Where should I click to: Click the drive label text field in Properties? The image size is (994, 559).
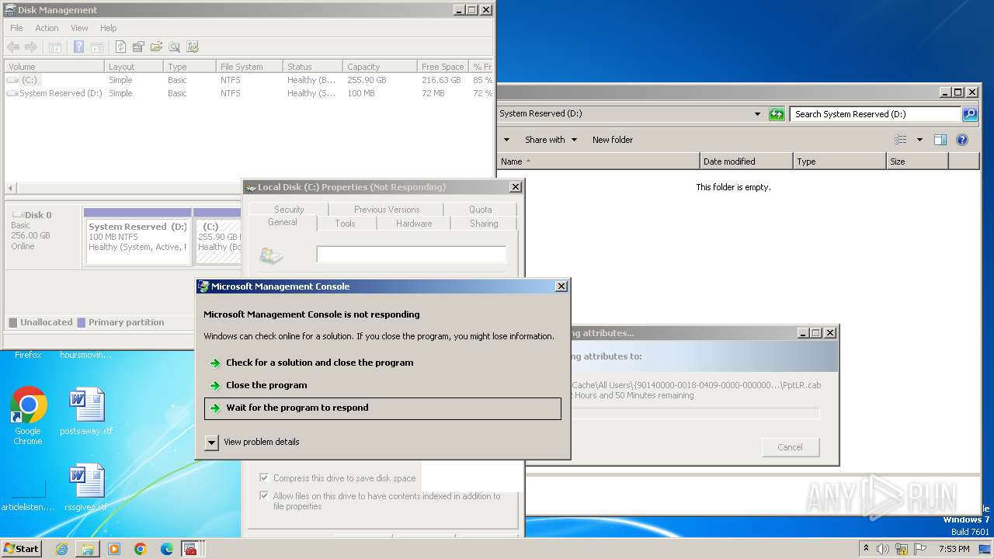pyautogui.click(x=411, y=255)
